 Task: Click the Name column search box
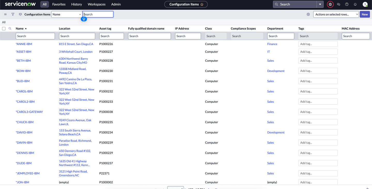tap(35, 36)
